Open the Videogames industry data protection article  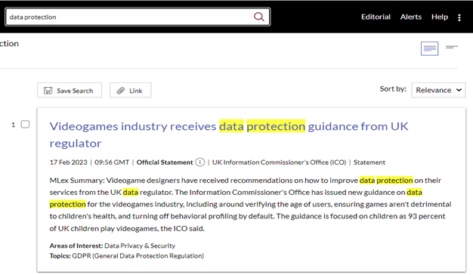coord(229,134)
